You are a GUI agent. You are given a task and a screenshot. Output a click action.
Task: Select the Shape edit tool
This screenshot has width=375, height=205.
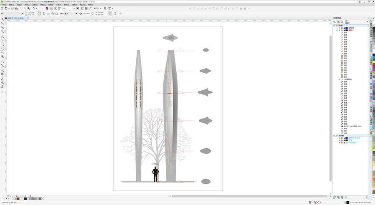tap(2, 23)
